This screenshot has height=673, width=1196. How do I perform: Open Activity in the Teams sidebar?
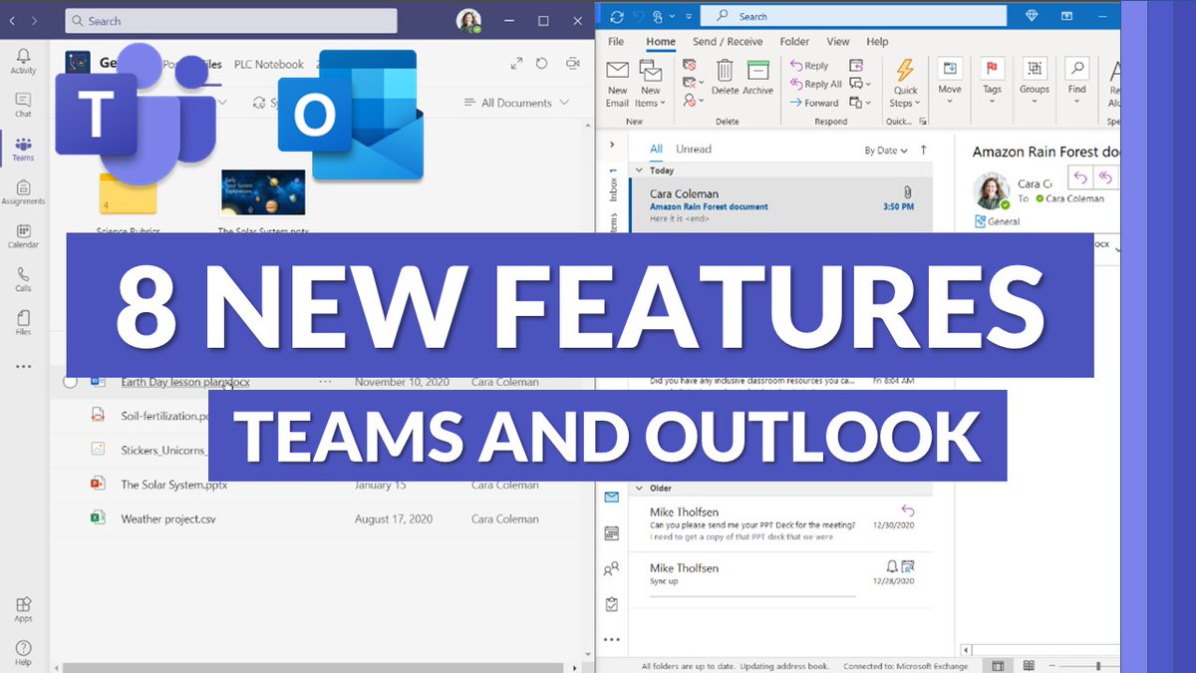click(23, 62)
